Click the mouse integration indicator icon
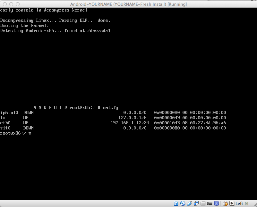 (225, 203)
